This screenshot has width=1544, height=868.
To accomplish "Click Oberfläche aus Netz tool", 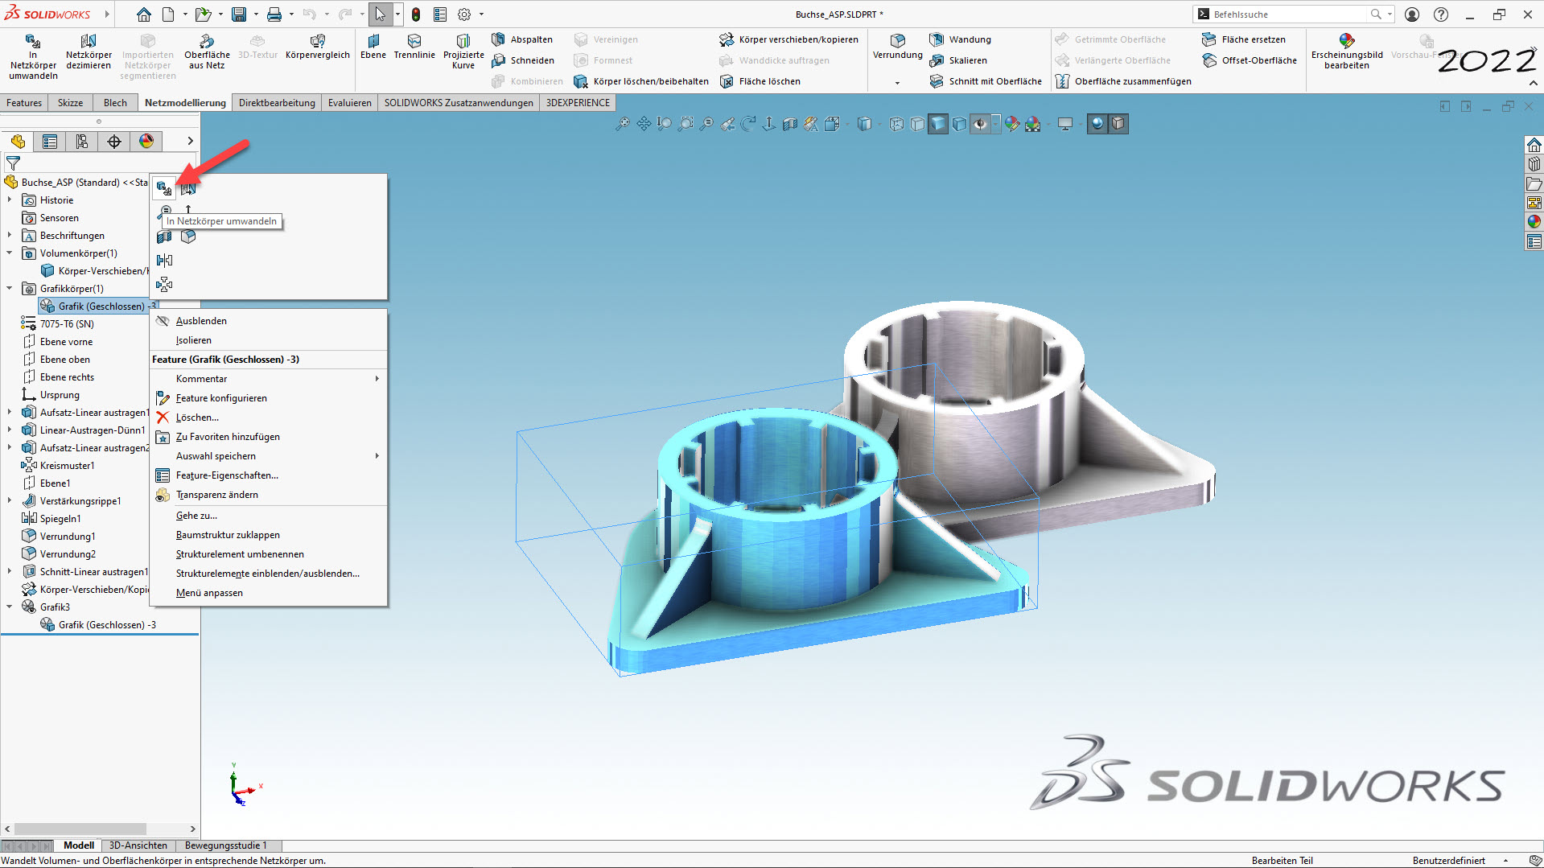I will 207,53.
